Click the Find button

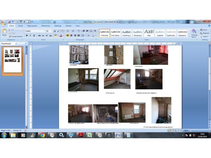[x=204, y=30]
